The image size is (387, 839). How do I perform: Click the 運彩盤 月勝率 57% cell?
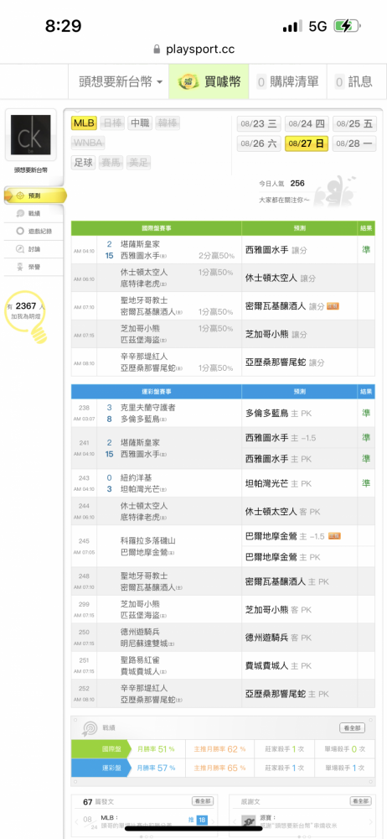[156, 768]
